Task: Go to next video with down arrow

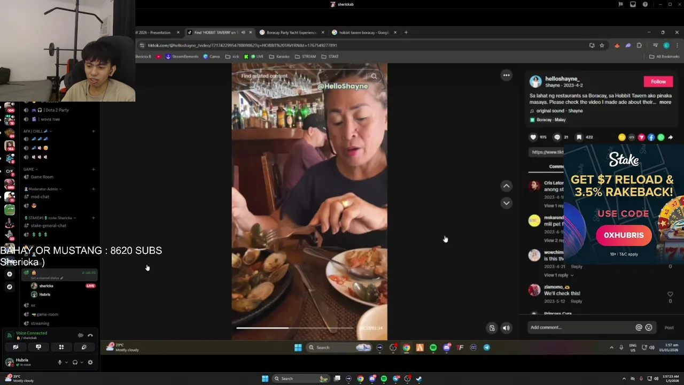Action: pos(506,203)
